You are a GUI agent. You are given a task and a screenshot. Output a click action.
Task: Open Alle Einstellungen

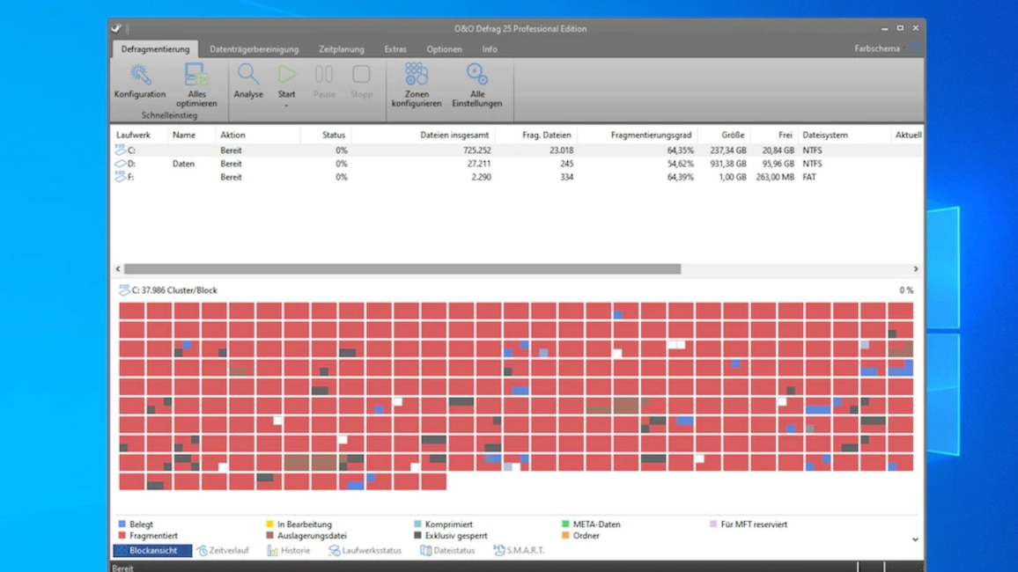click(x=477, y=85)
